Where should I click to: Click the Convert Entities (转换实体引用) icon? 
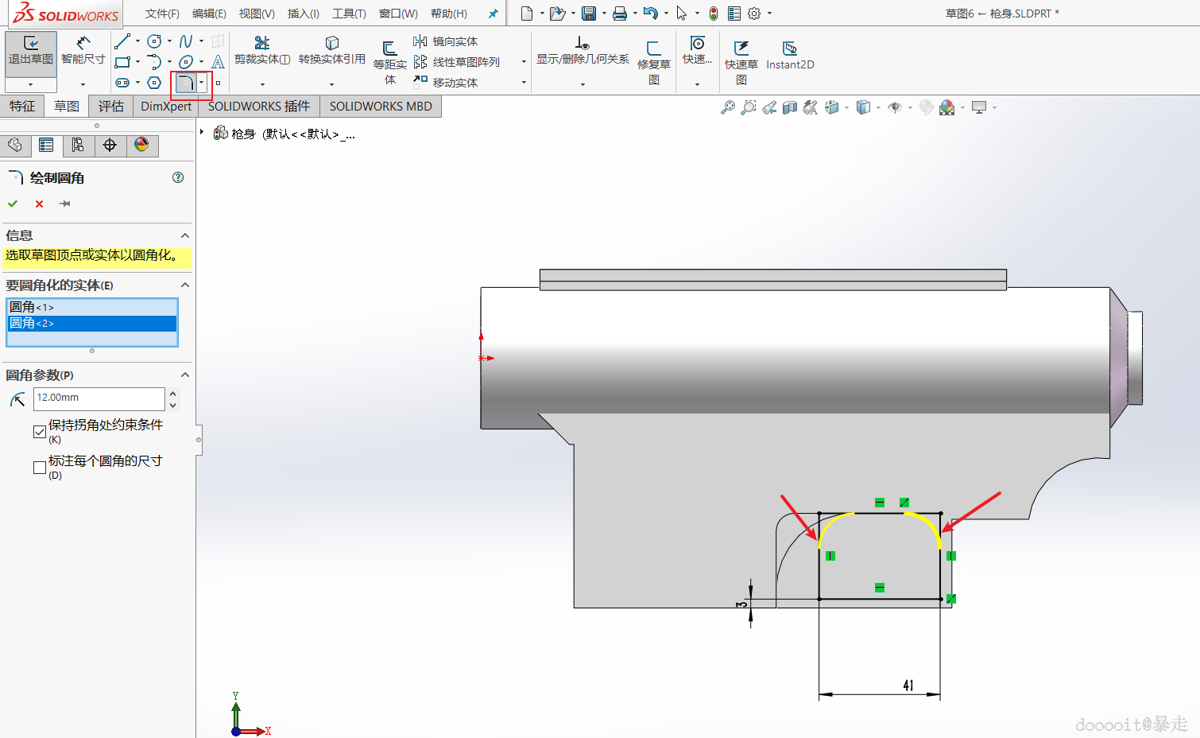332,44
